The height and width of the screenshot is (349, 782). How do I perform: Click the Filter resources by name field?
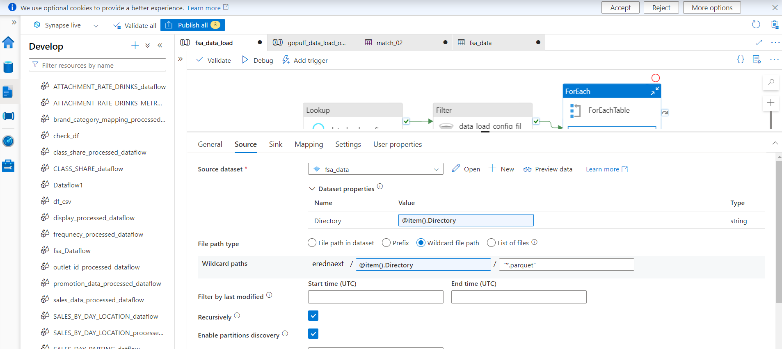pyautogui.click(x=97, y=65)
